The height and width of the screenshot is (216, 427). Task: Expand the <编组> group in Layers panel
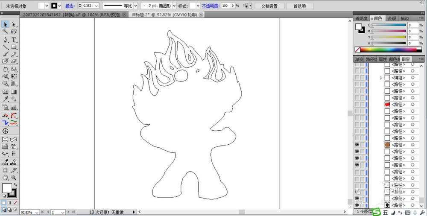tap(381, 78)
